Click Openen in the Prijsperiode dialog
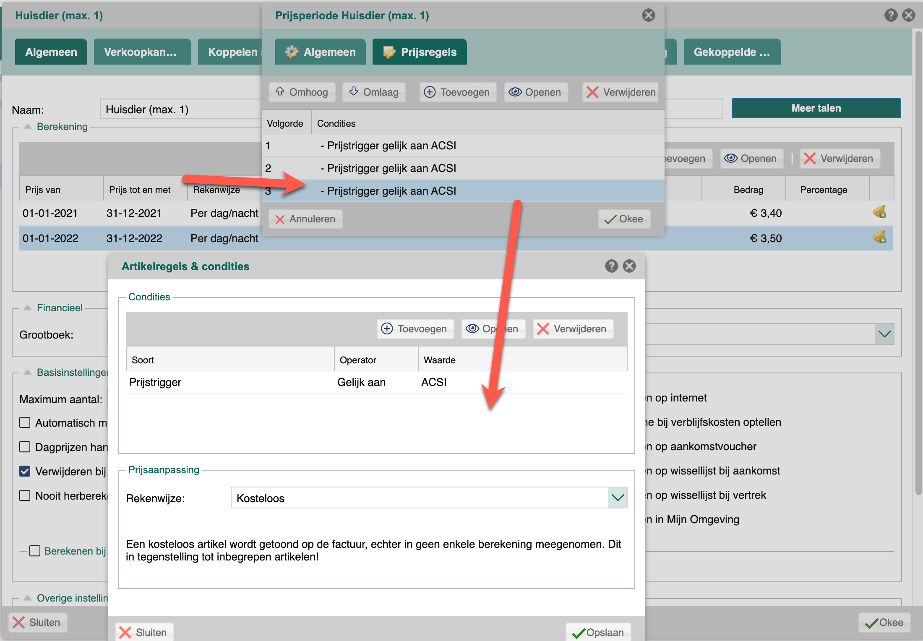 coord(536,92)
